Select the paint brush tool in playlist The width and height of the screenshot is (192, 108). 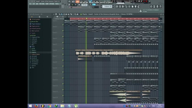(62, 14)
